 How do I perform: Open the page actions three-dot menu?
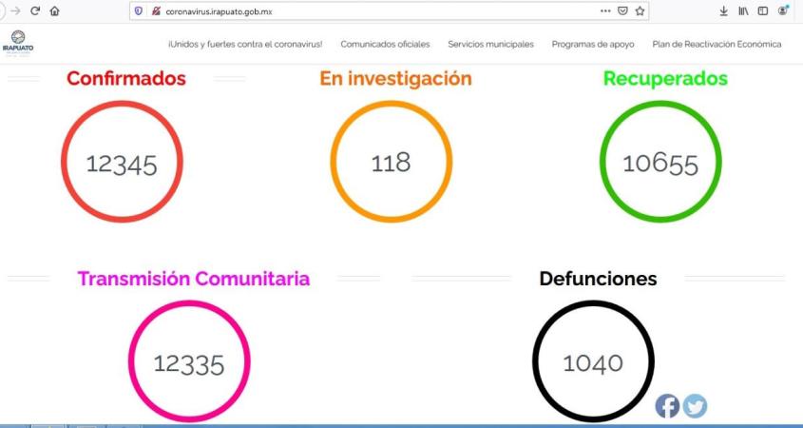[x=605, y=10]
